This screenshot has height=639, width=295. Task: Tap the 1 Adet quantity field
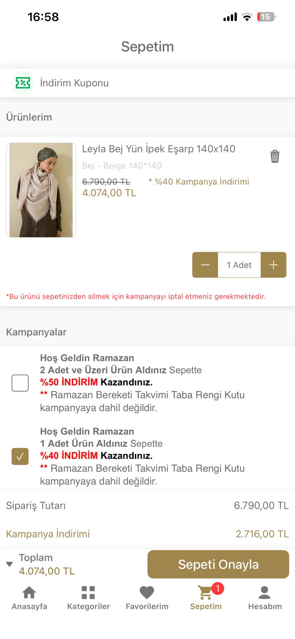(239, 265)
